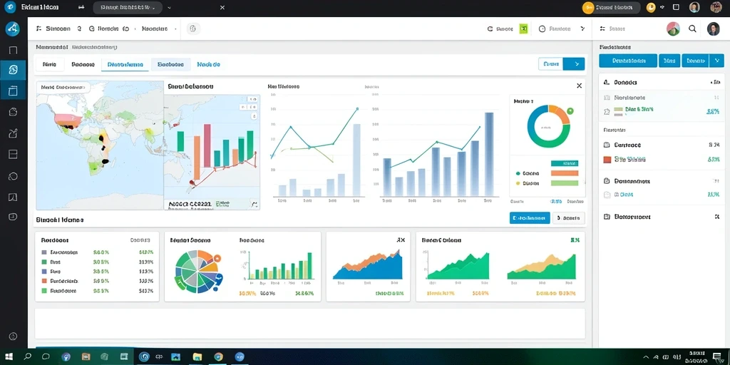Click the refresh icon item in the toolbar
Screen dimensions: 730x365
click(500, 29)
